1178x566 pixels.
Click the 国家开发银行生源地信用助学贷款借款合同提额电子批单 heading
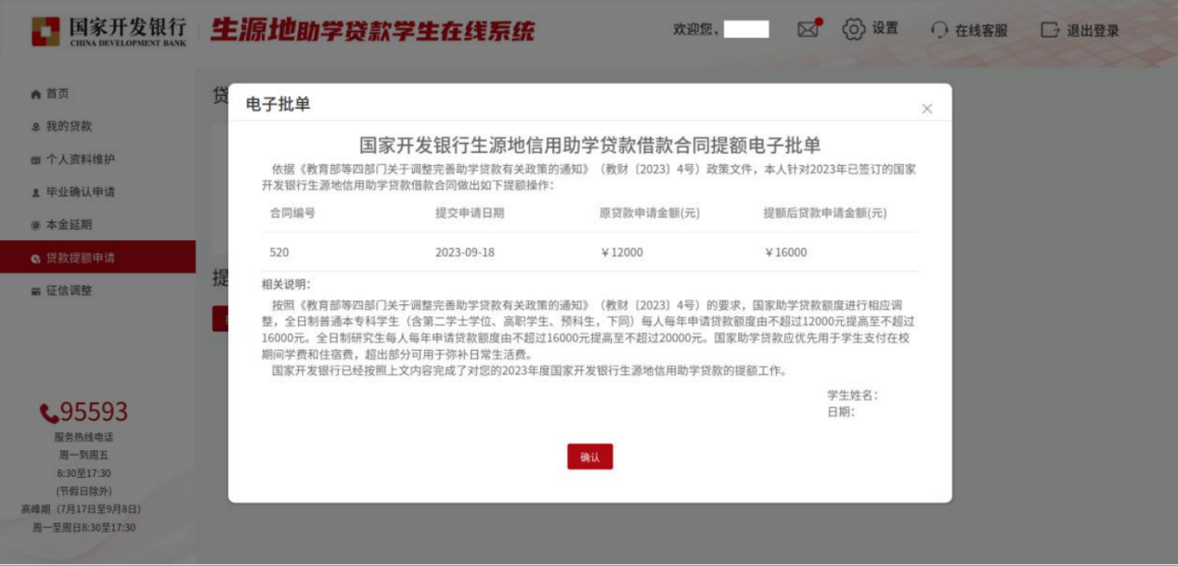590,146
